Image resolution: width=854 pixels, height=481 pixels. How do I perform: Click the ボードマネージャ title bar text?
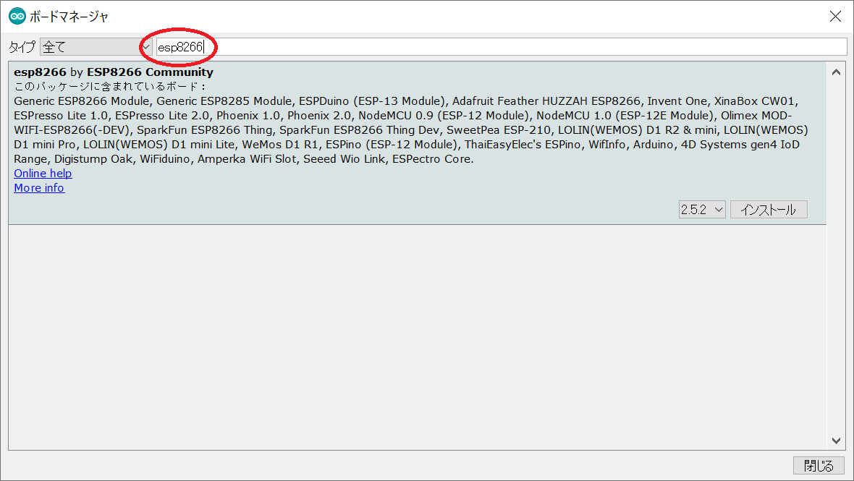[x=69, y=16]
